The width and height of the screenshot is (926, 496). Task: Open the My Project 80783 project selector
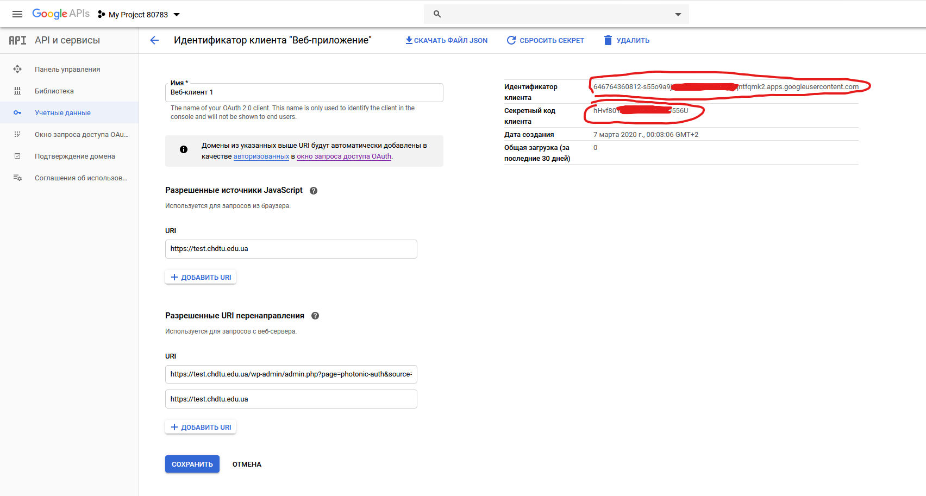point(139,15)
